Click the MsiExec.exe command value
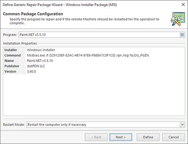The height and width of the screenshot is (144, 188). tap(88, 55)
